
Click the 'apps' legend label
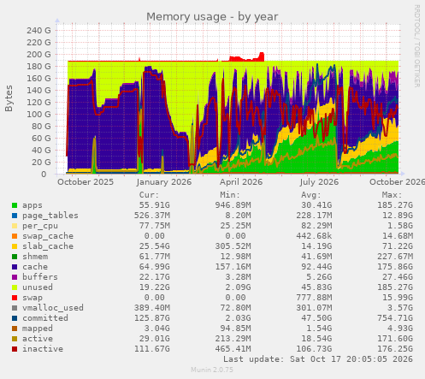coord(32,205)
